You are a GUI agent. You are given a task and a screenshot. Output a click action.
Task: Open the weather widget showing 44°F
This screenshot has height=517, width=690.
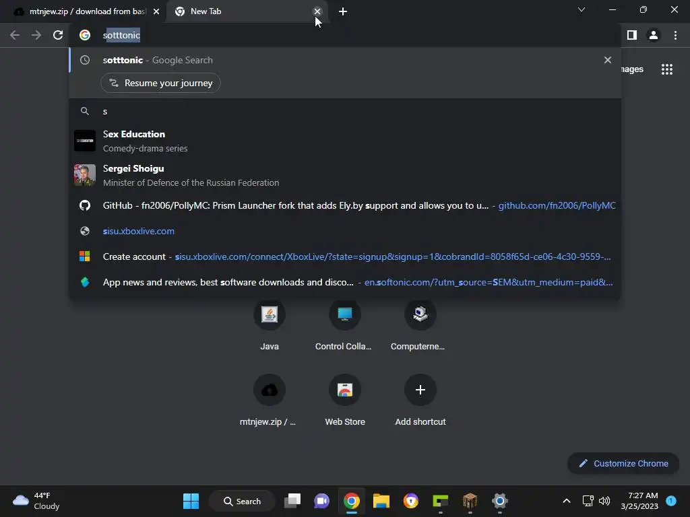tap(36, 501)
